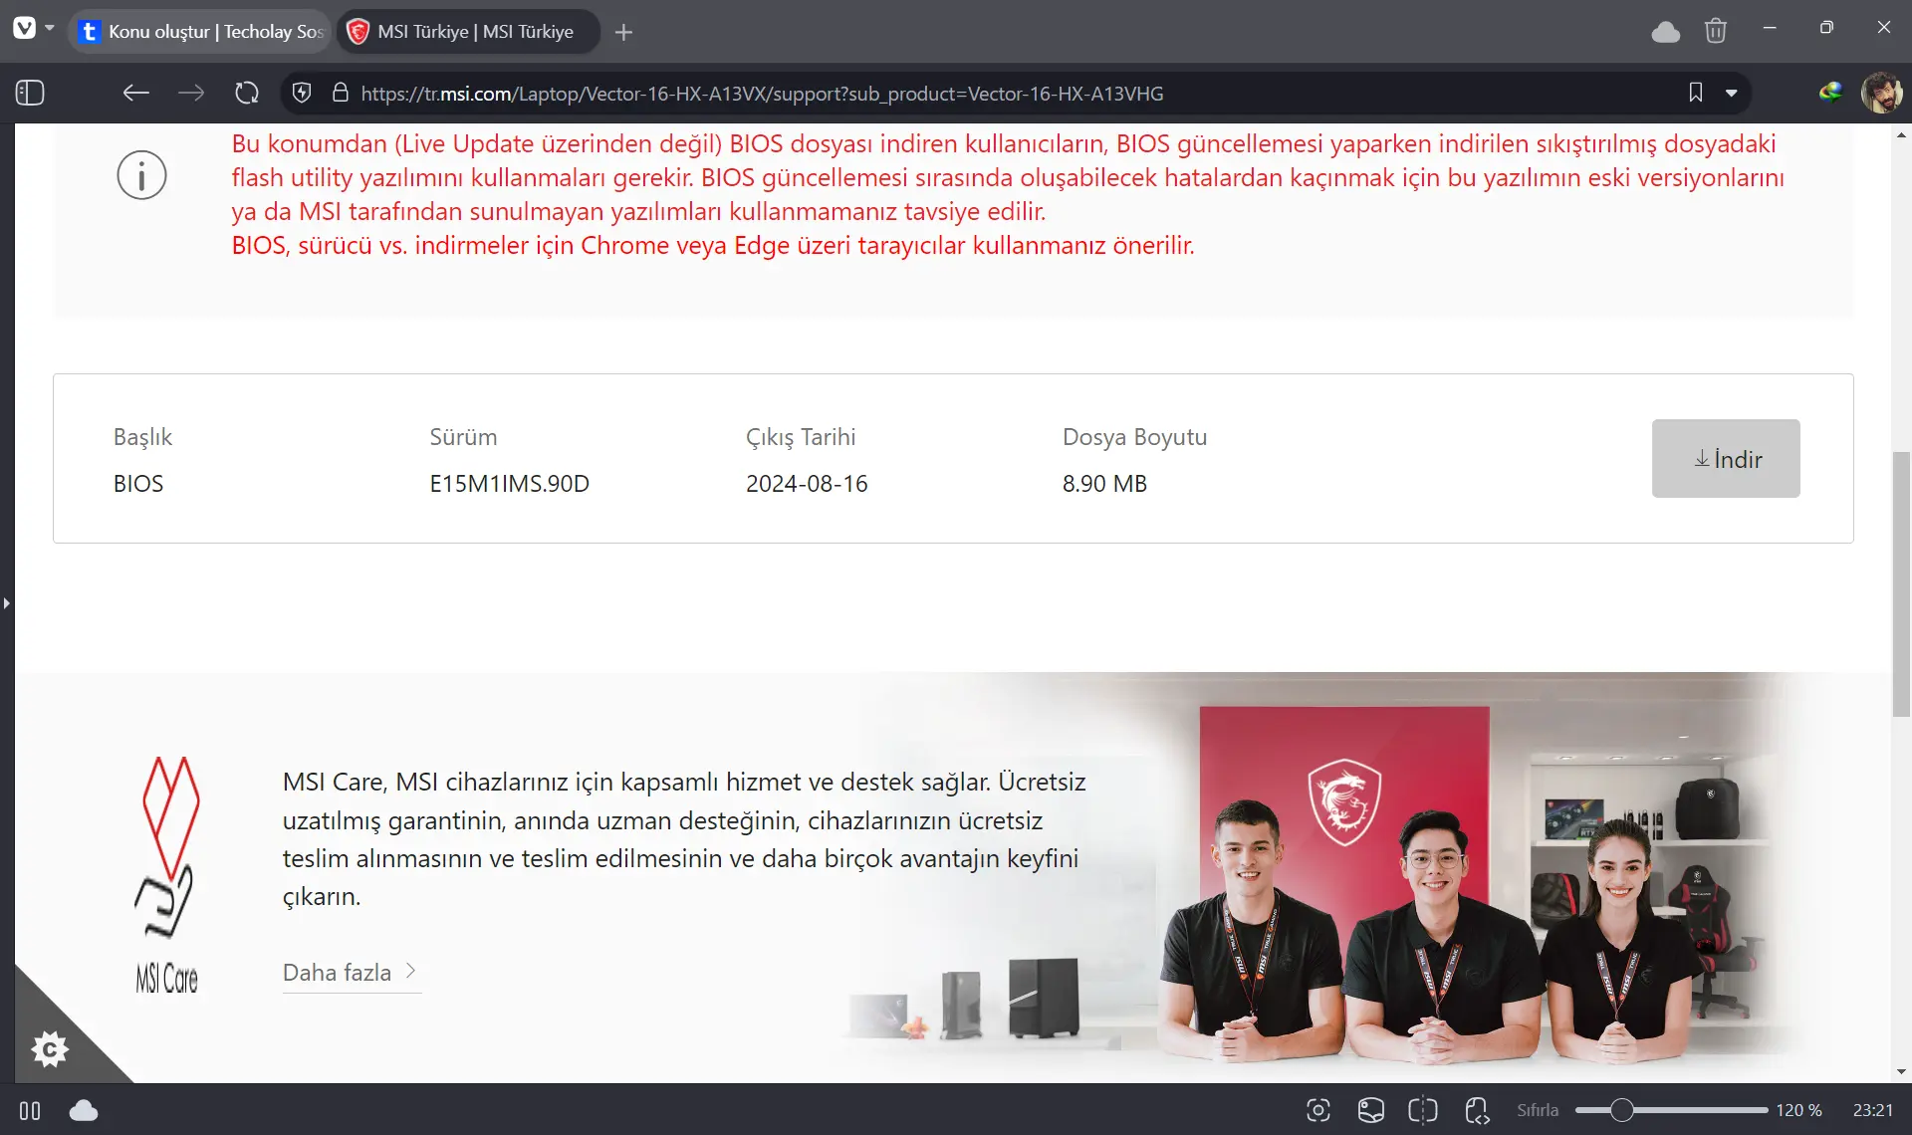Open cookie settings gear icon
Image resolution: width=1912 pixels, height=1135 pixels.
50,1048
